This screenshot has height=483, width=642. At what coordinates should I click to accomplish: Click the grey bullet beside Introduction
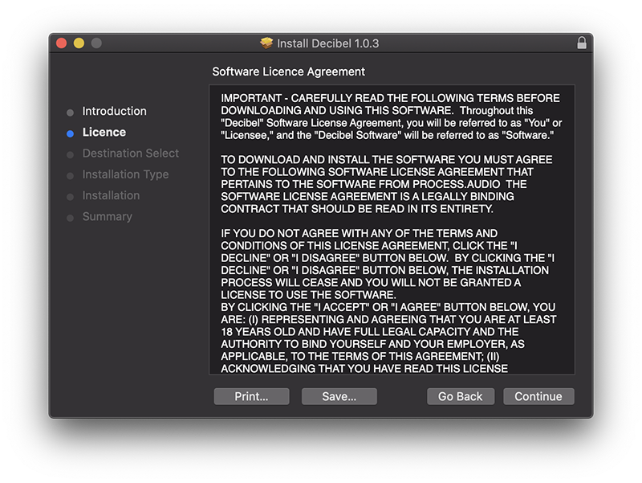[x=70, y=113]
